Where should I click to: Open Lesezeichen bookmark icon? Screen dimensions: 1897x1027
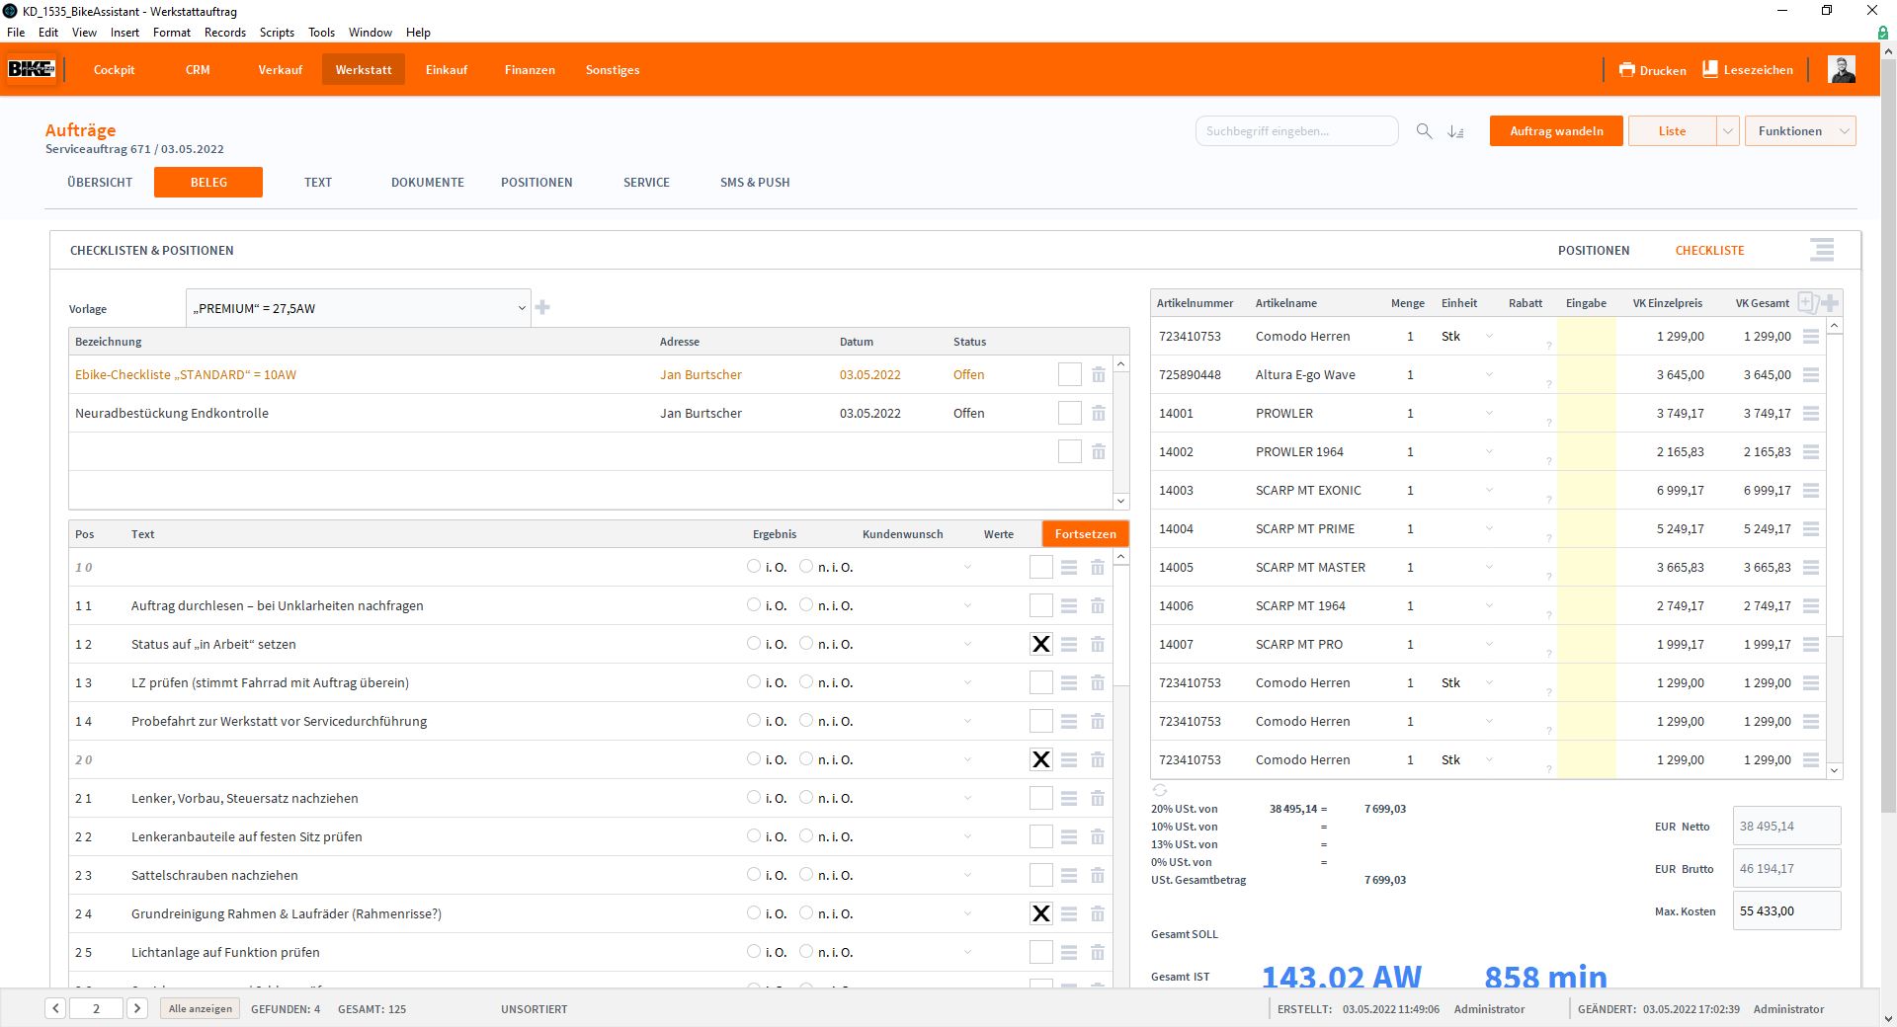coord(1710,70)
